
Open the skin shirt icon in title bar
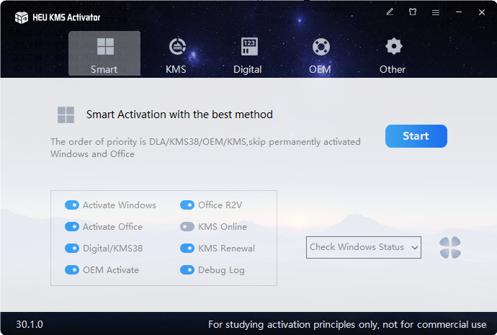[x=413, y=12]
